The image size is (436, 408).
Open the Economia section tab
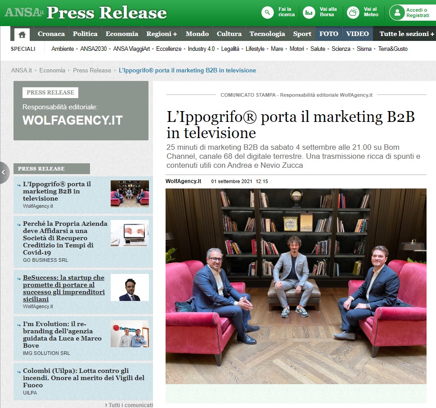(x=121, y=34)
